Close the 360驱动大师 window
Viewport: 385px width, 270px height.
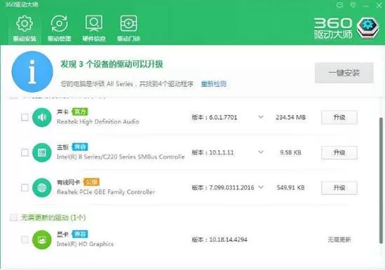pyautogui.click(x=379, y=6)
